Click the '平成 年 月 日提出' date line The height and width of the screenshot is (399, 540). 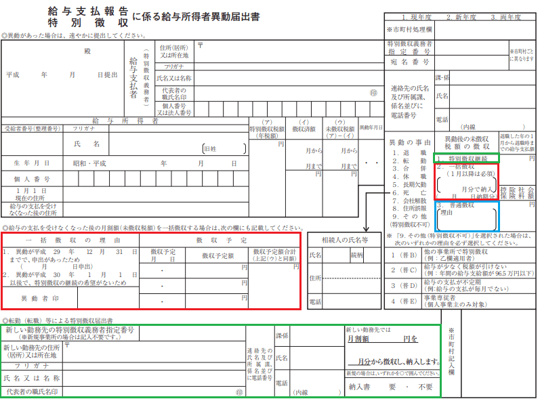[x=62, y=75]
